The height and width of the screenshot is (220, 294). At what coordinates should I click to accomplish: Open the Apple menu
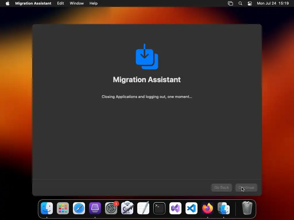coord(7,3)
